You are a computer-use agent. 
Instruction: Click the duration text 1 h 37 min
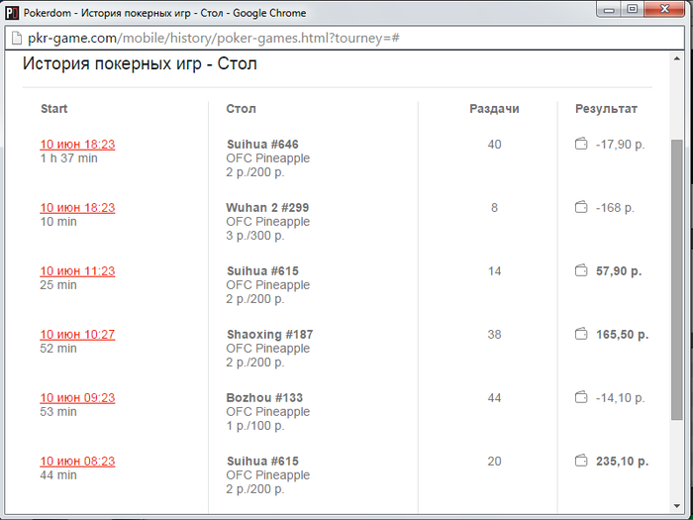[x=68, y=158]
